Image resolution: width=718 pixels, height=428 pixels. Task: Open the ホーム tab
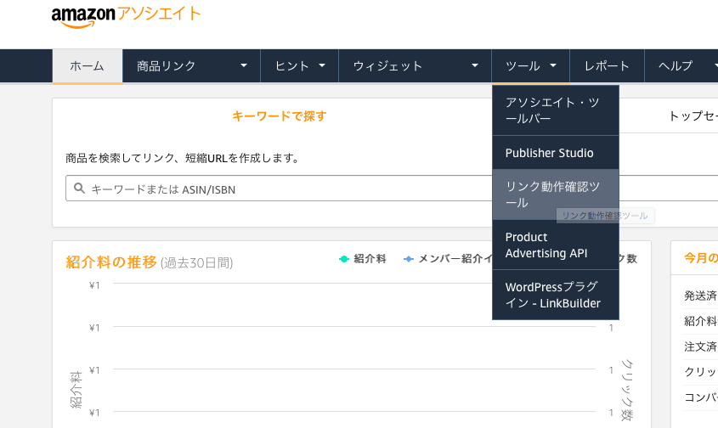tap(87, 66)
